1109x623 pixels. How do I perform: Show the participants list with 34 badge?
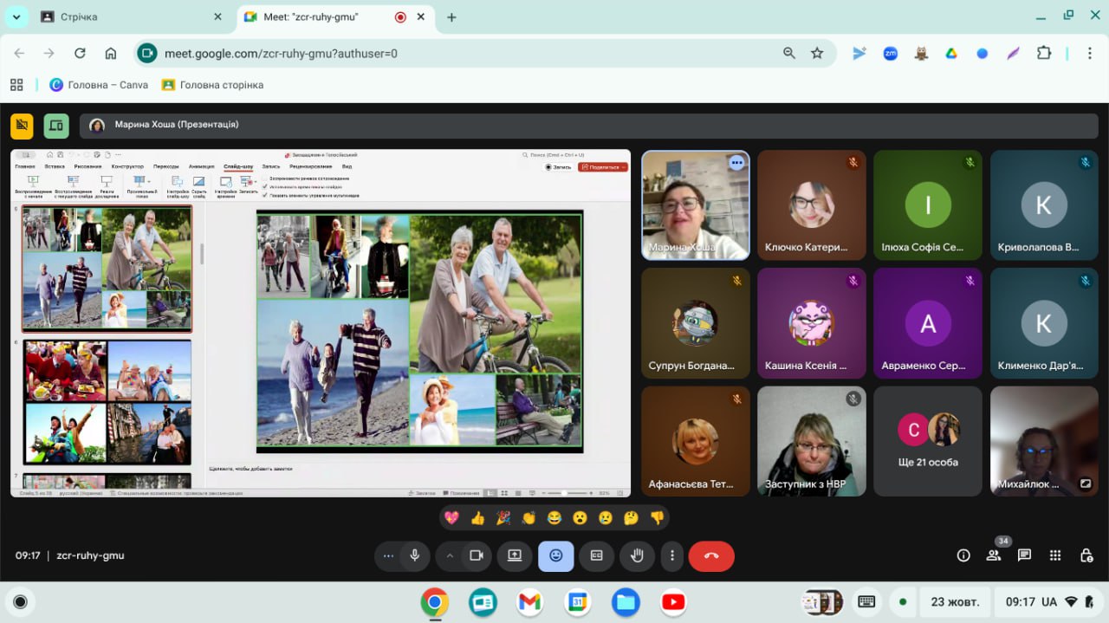click(994, 555)
